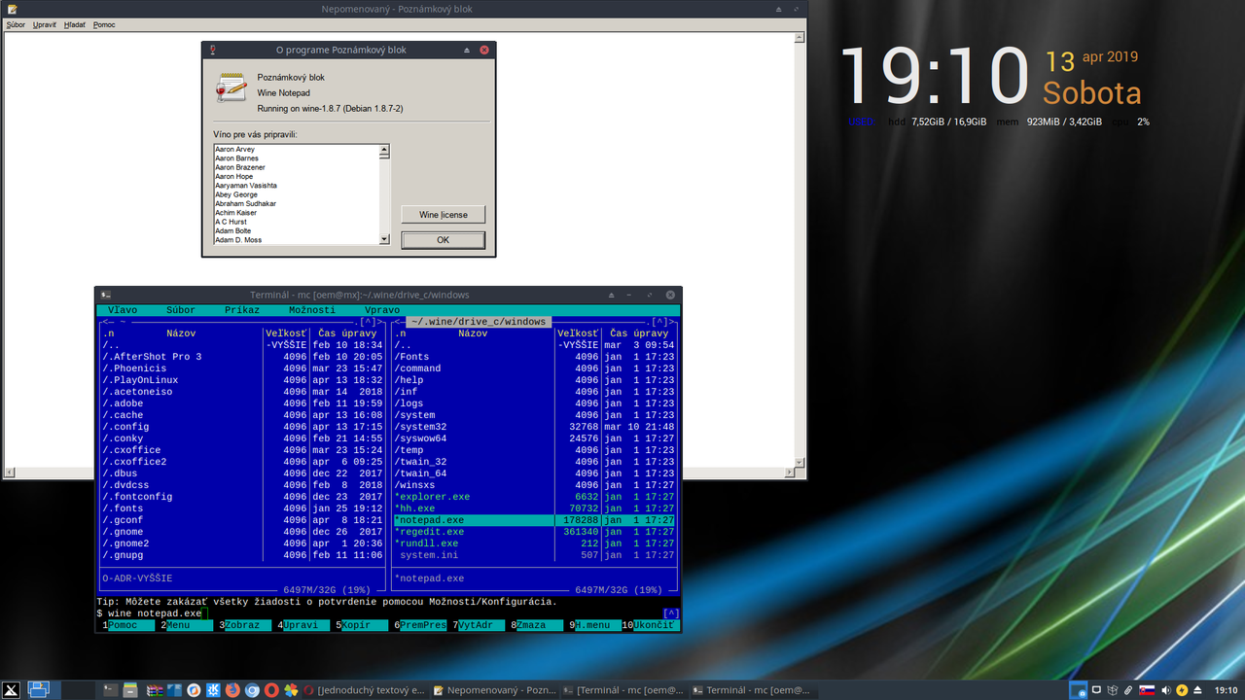The image size is (1245, 700).
Task: Click Notepad vertical scrollbar up arrow
Action: [800, 38]
